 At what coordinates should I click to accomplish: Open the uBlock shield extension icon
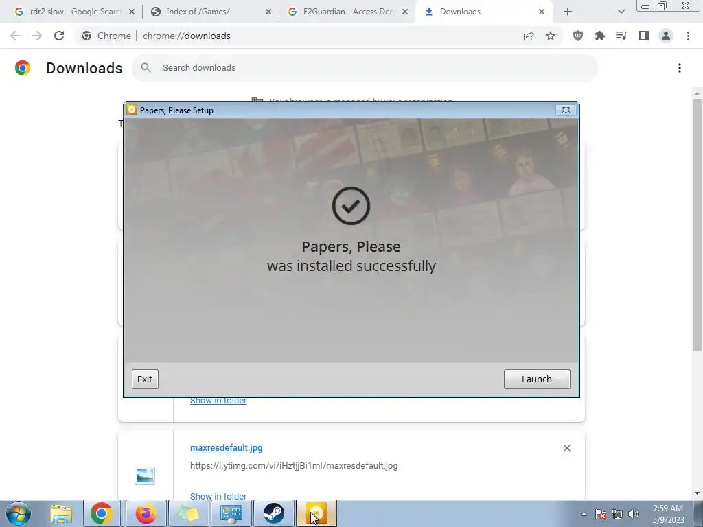pyautogui.click(x=578, y=36)
